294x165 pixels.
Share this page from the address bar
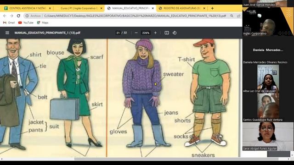238,16
